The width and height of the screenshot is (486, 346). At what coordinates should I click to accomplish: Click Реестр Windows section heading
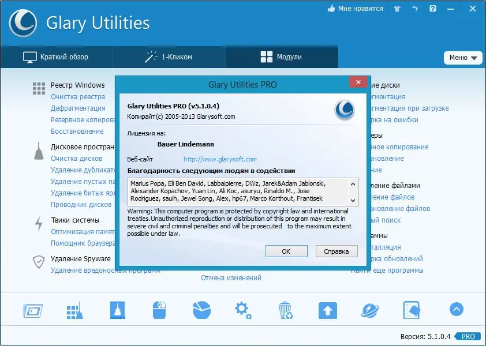pyautogui.click(x=78, y=85)
